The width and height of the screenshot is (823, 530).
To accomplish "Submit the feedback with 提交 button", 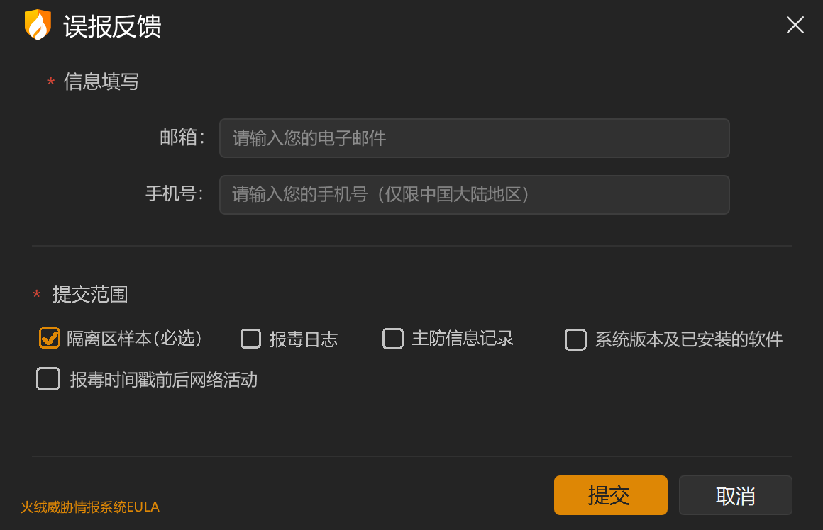I will click(x=610, y=495).
